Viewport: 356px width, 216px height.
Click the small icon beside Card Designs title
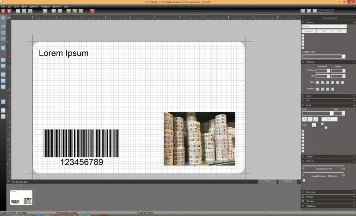coord(8,181)
